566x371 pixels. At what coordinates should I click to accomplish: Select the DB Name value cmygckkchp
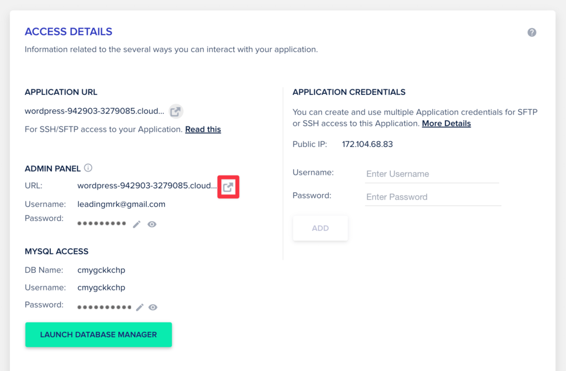(102, 270)
